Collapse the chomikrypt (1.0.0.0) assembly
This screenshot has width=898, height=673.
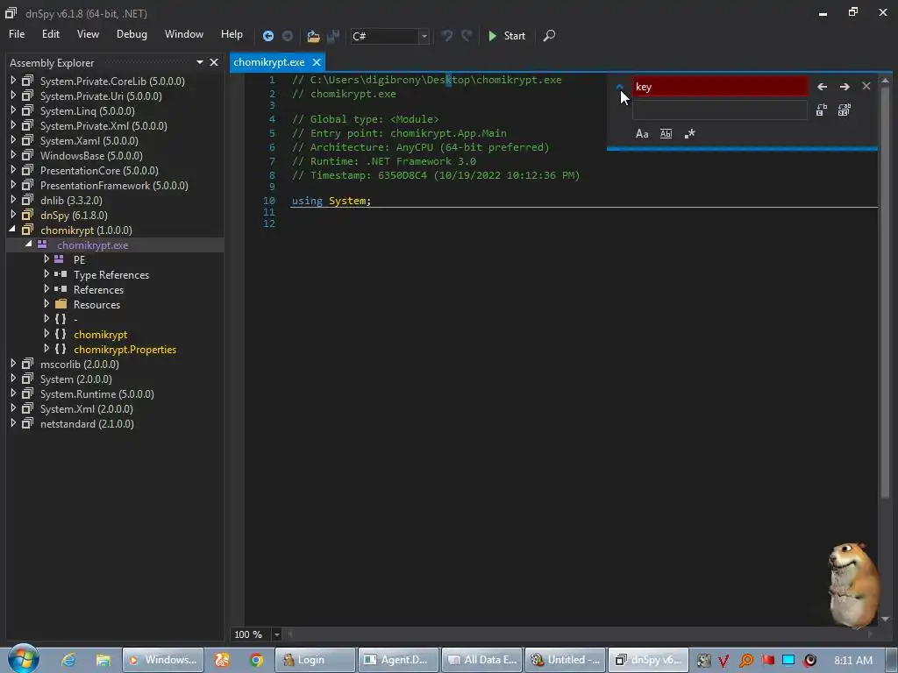13,230
